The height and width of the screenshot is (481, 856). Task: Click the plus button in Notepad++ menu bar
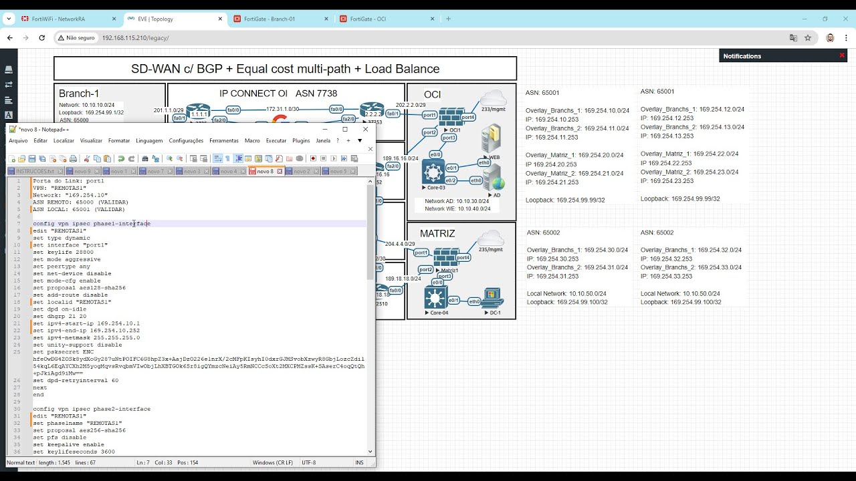(x=348, y=141)
